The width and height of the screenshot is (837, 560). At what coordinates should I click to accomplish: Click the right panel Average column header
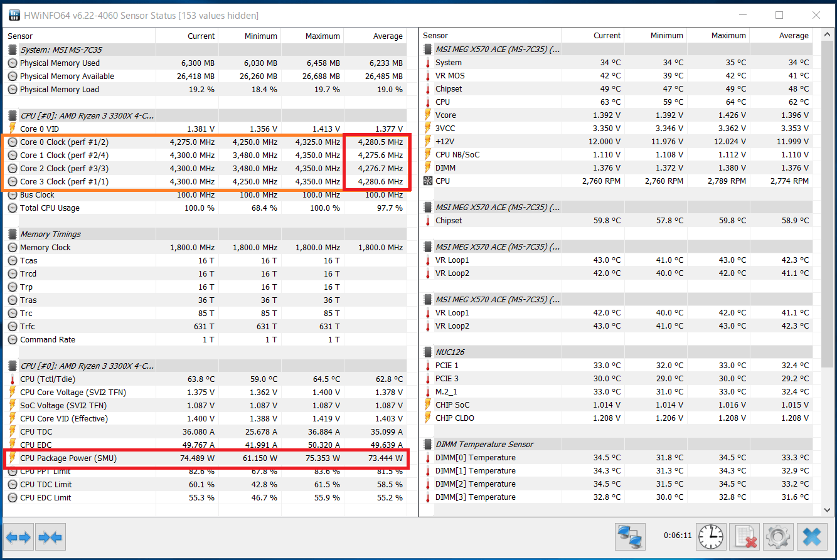pos(781,36)
